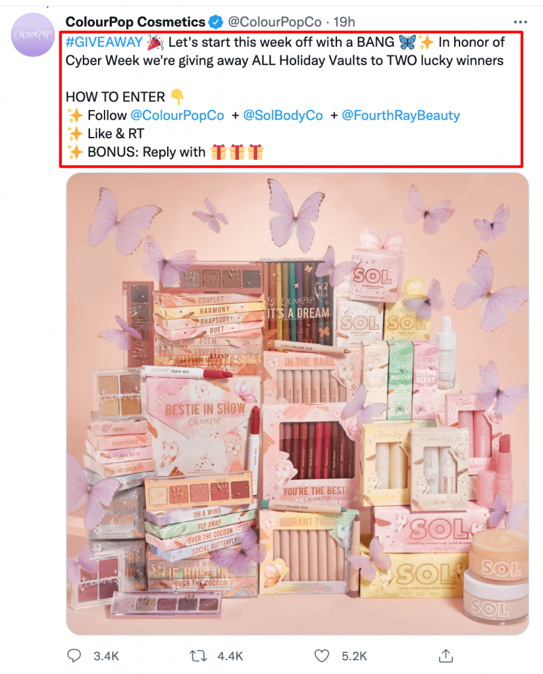The height and width of the screenshot is (674, 543).
Task: Open the holiday vaults product image
Action: coord(297,404)
